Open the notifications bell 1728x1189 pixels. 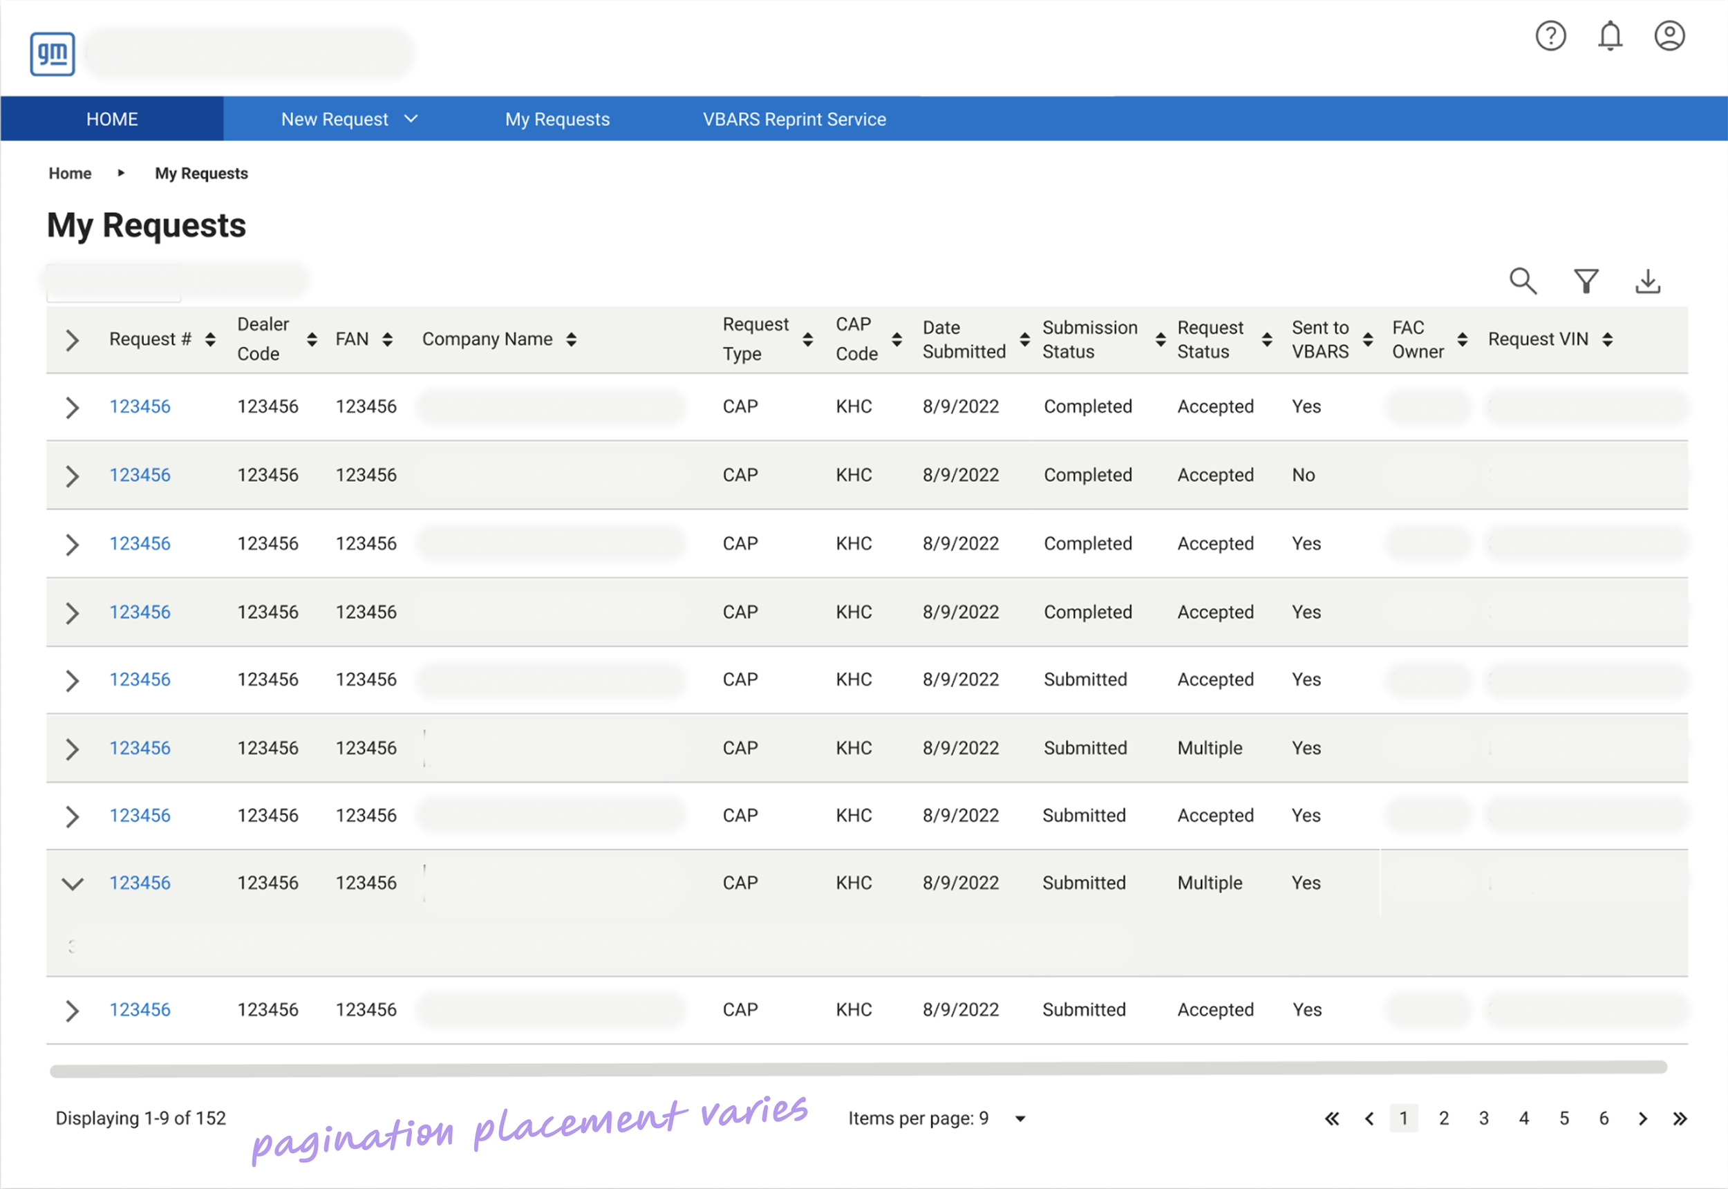tap(1610, 36)
